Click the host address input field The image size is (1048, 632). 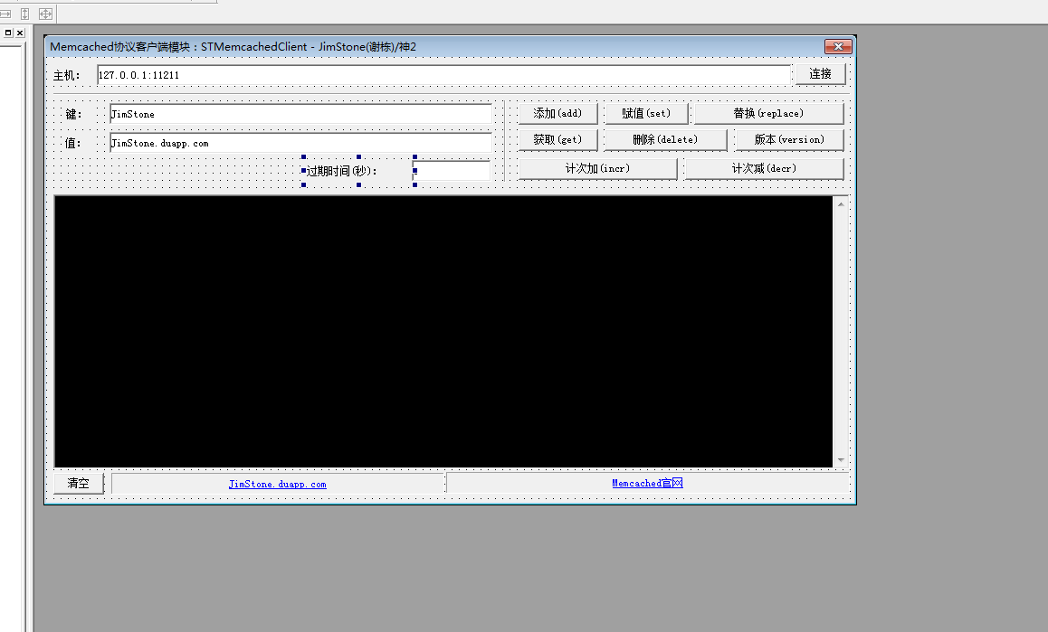coord(443,75)
